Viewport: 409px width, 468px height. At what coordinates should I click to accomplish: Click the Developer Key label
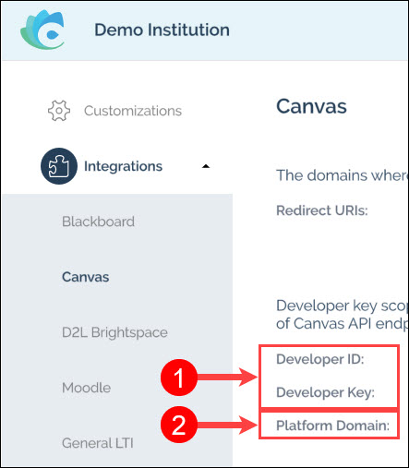tap(325, 392)
